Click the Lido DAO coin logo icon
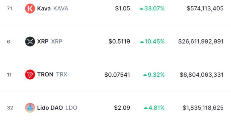The image size is (231, 132). pos(30,108)
